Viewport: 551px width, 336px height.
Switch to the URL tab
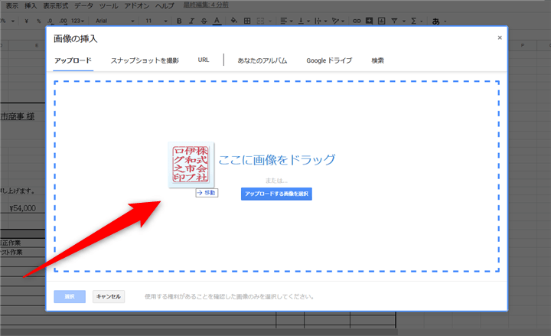(x=204, y=60)
